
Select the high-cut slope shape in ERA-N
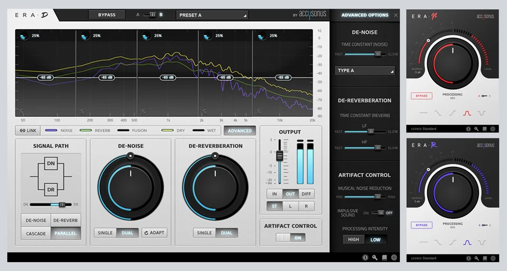[x=437, y=113]
